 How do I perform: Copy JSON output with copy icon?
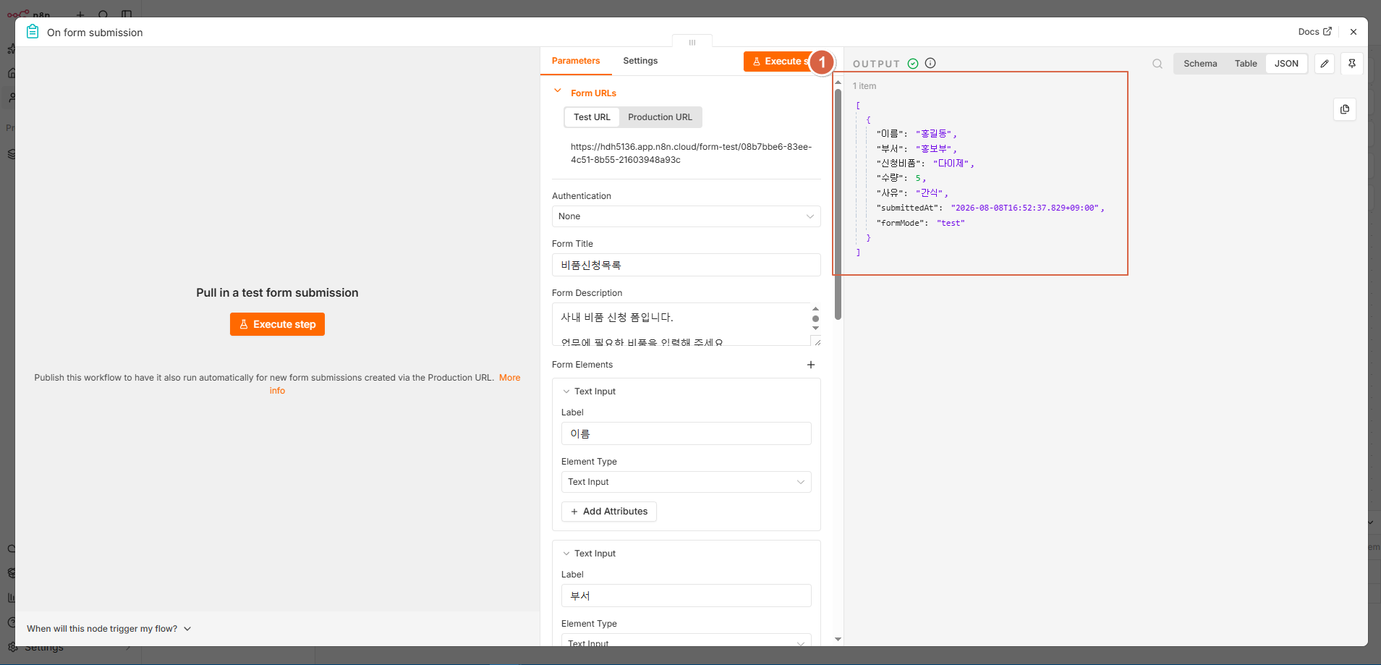click(1345, 109)
